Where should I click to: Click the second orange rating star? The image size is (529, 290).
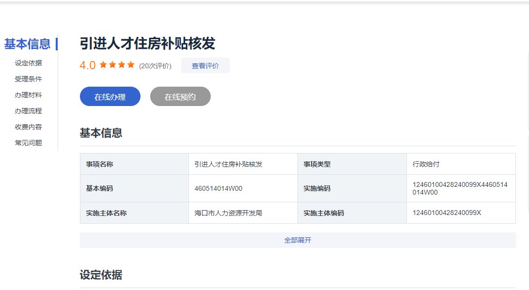[x=112, y=65]
